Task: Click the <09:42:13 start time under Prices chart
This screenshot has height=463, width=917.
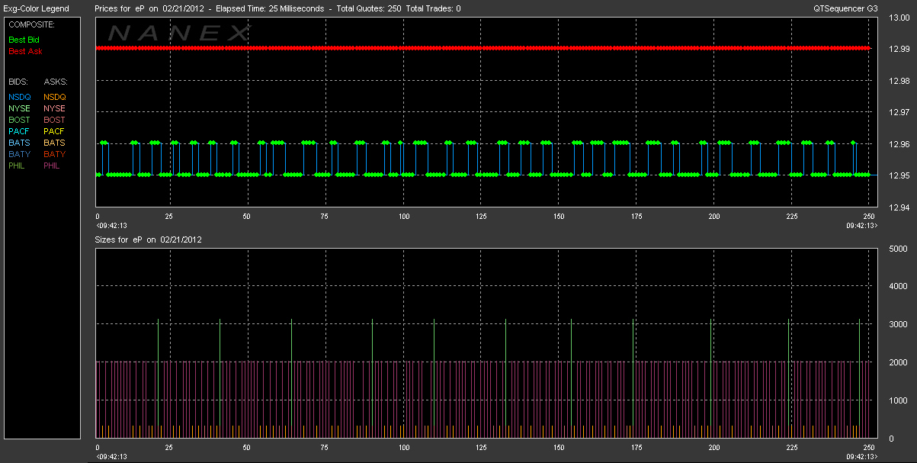Action: 111,226
